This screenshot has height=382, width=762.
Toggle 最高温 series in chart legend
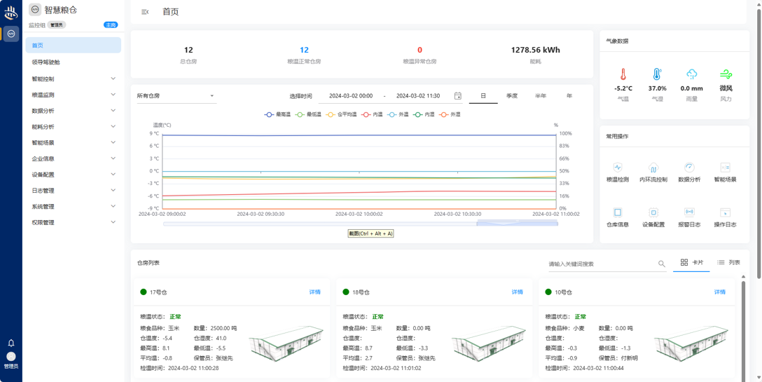point(278,114)
